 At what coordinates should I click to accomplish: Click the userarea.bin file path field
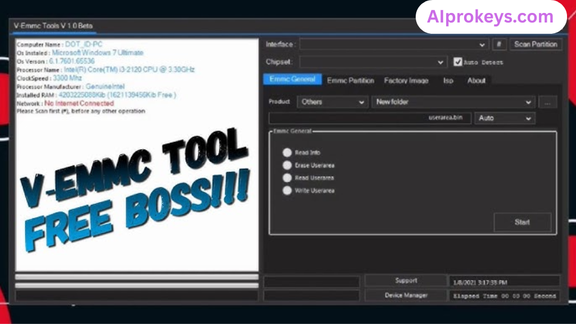click(x=370, y=118)
